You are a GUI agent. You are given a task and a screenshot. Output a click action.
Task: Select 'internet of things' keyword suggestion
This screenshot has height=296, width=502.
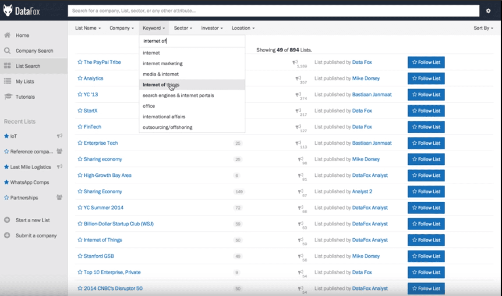click(x=192, y=85)
